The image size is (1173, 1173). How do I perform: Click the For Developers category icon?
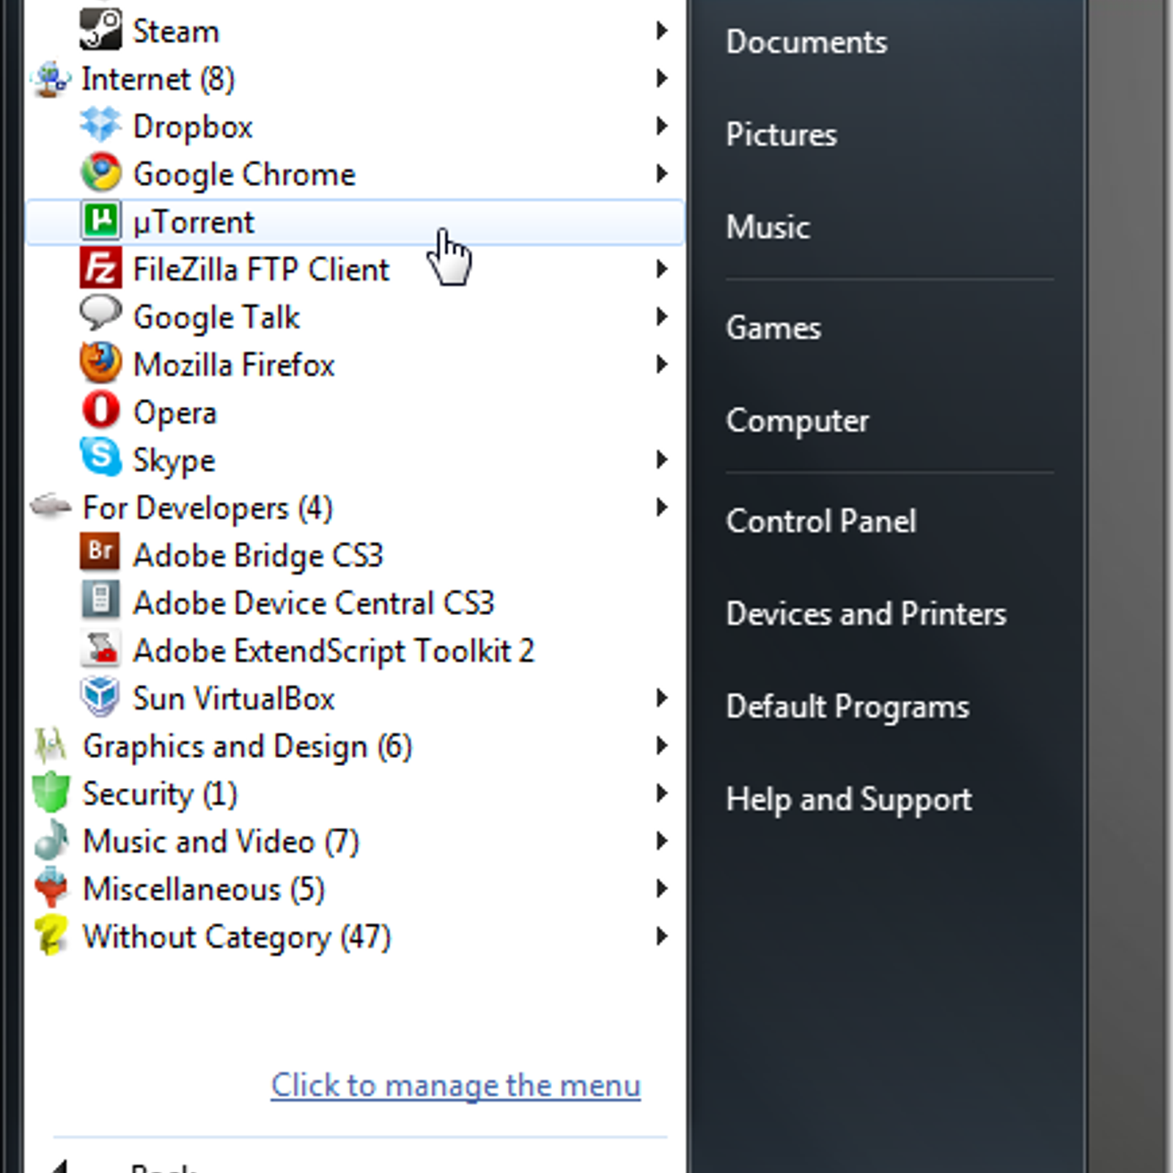[51, 506]
